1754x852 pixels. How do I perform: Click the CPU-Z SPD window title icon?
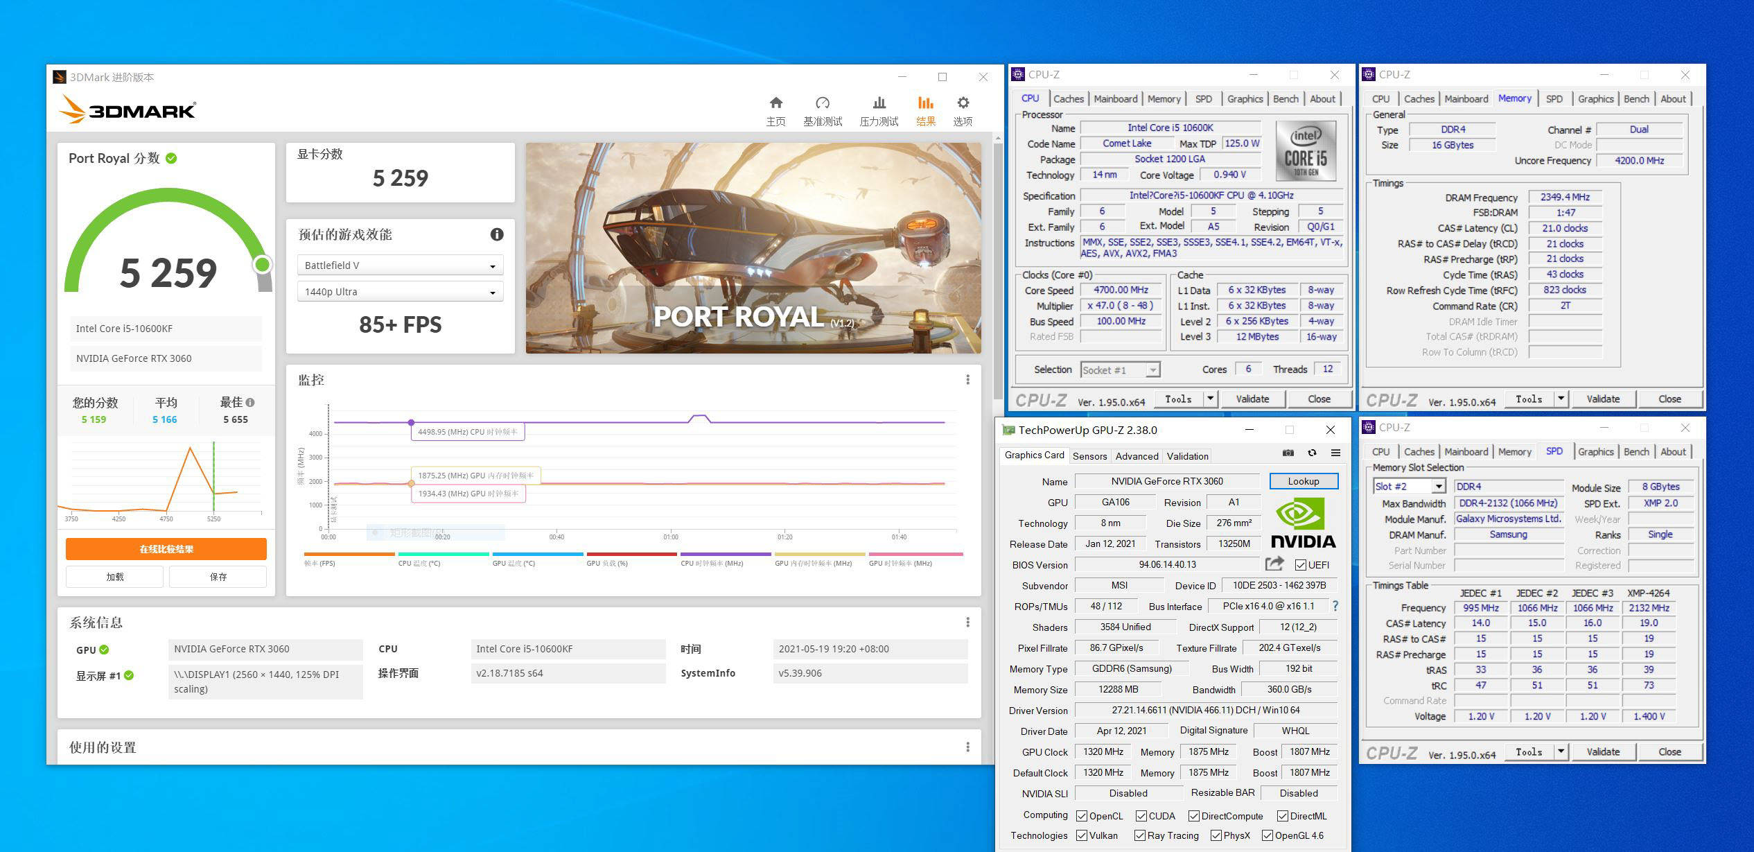pyautogui.click(x=1369, y=428)
